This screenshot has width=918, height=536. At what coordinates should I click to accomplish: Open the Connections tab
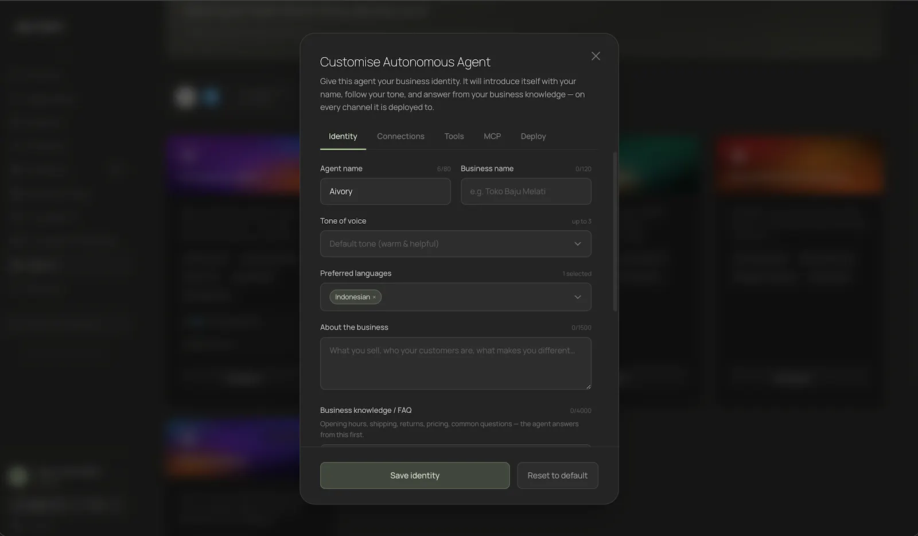[400, 137]
